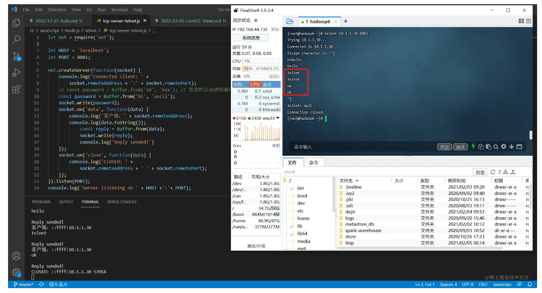Open the Source Control view with badge 12
The height and width of the screenshot is (293, 542).
16,56
